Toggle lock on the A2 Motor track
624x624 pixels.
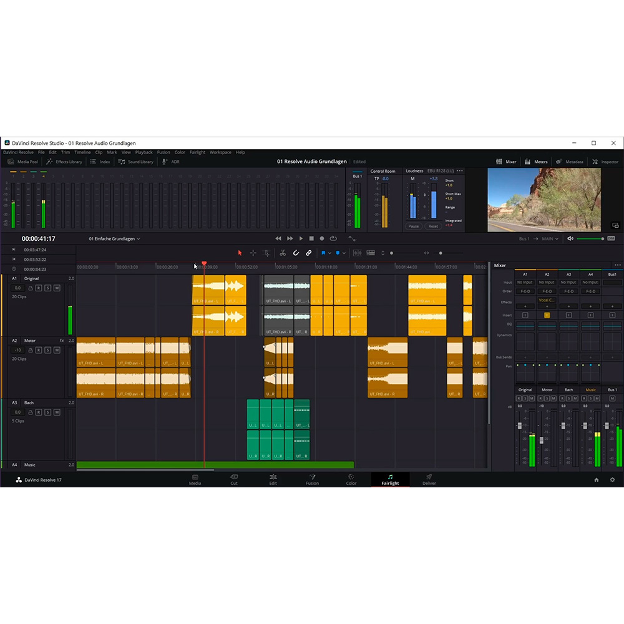(x=30, y=350)
